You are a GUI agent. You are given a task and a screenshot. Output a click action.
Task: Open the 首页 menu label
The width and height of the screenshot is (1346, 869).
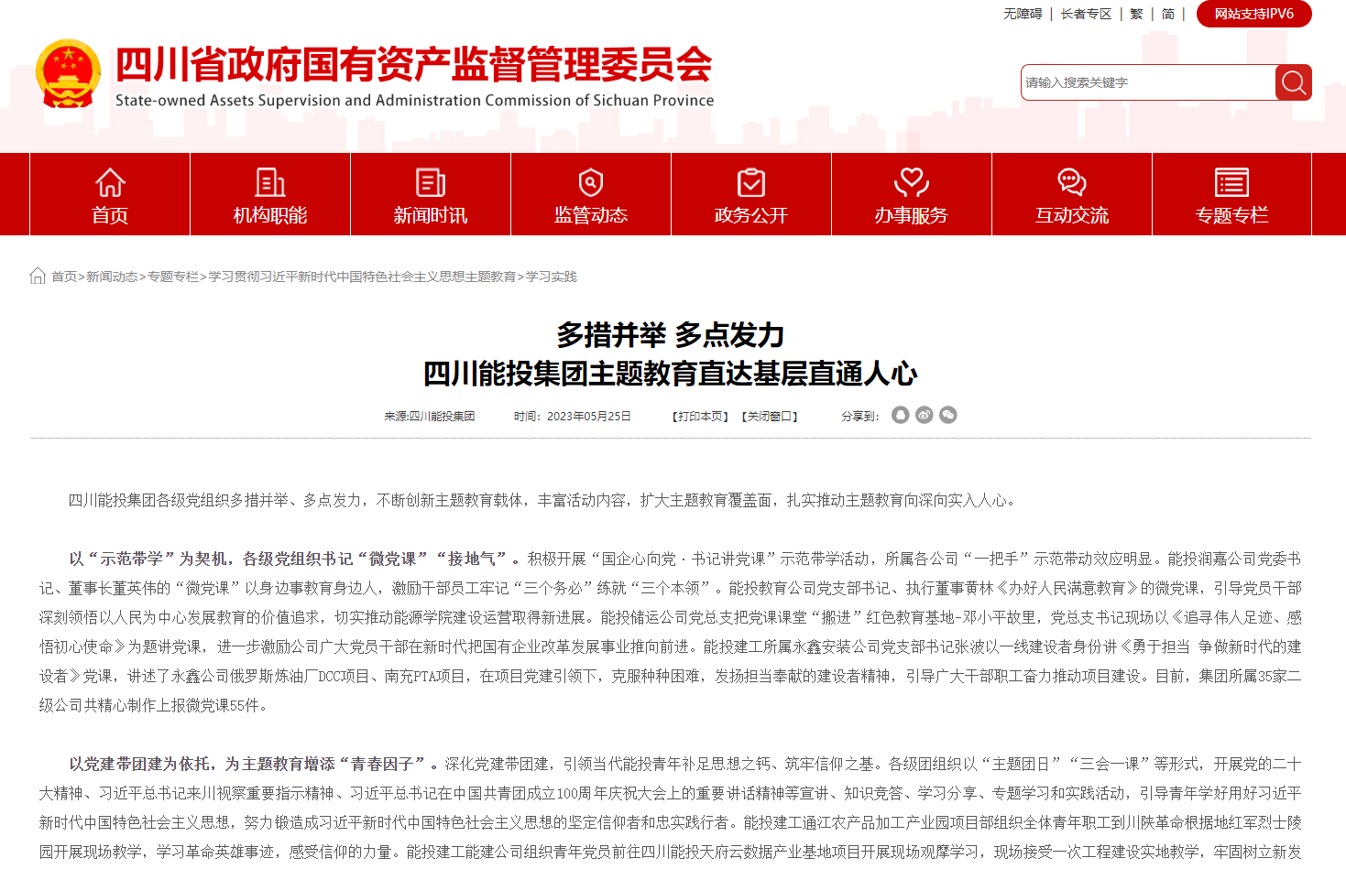[110, 215]
